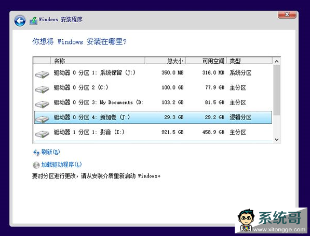The height and width of the screenshot is (236, 310).
Task: Click drive icon of partition 2 (C:)
Action: point(42,90)
